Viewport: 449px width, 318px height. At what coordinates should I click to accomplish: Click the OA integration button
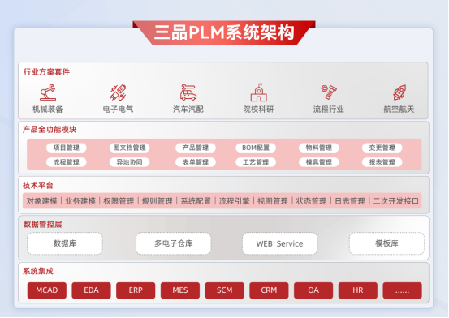tap(313, 290)
